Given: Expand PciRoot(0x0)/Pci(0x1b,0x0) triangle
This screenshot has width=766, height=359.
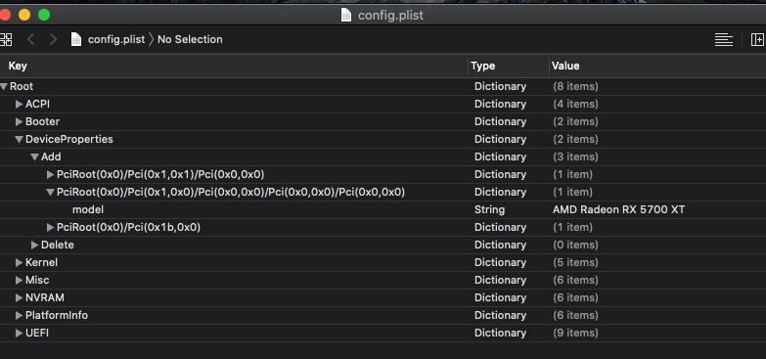Looking at the screenshot, I should (50, 227).
